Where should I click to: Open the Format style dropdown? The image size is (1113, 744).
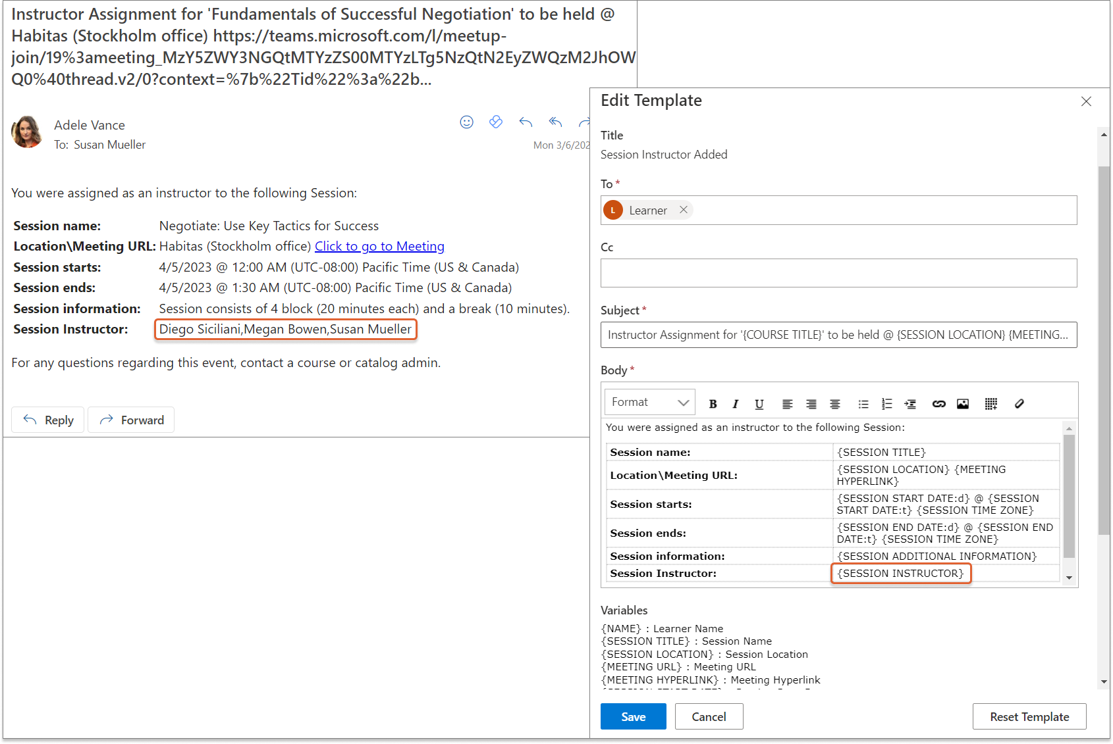click(x=650, y=402)
